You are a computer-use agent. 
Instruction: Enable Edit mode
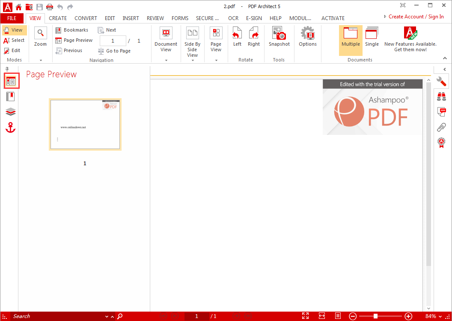pos(12,50)
